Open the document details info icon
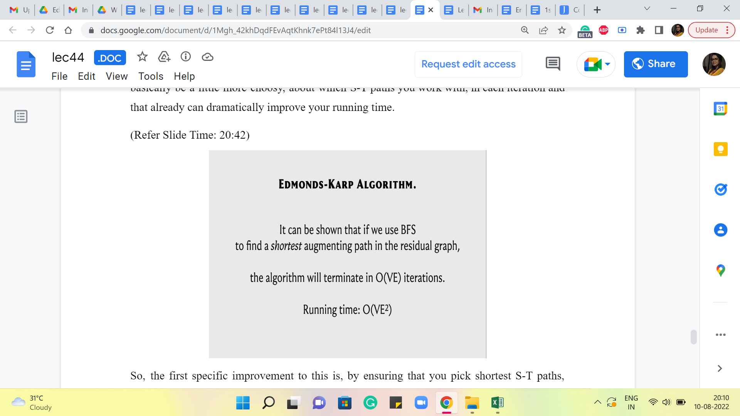 [186, 57]
